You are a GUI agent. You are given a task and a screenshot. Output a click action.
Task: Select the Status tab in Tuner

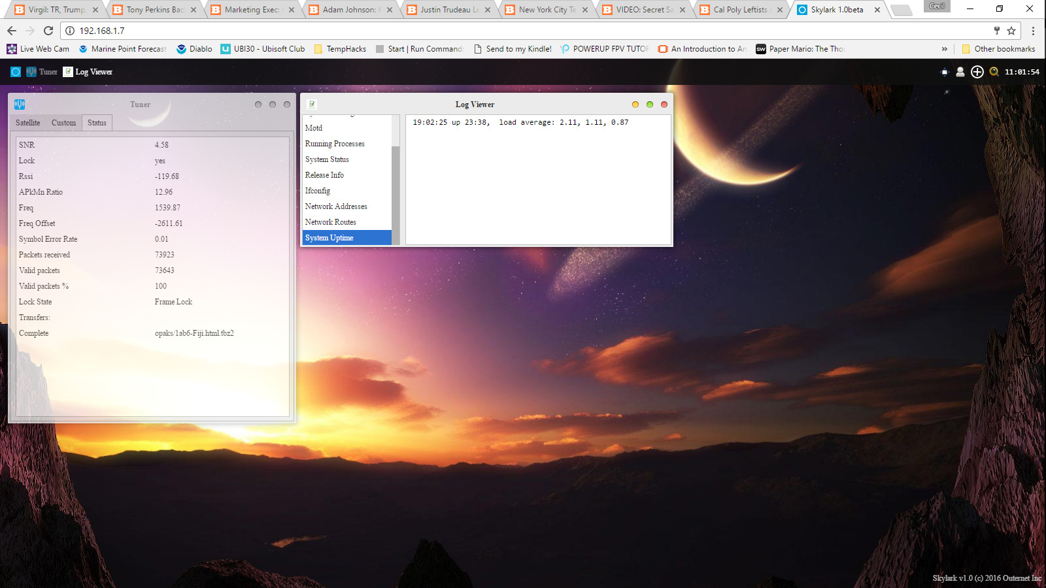(x=97, y=123)
